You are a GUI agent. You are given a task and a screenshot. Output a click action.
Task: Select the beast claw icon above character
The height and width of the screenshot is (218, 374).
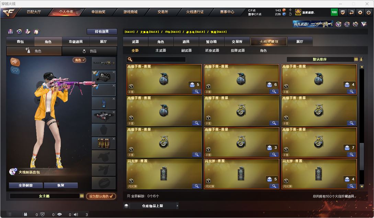pos(15,62)
